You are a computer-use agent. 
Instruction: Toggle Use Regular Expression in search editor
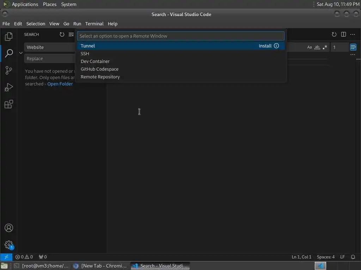(x=325, y=47)
